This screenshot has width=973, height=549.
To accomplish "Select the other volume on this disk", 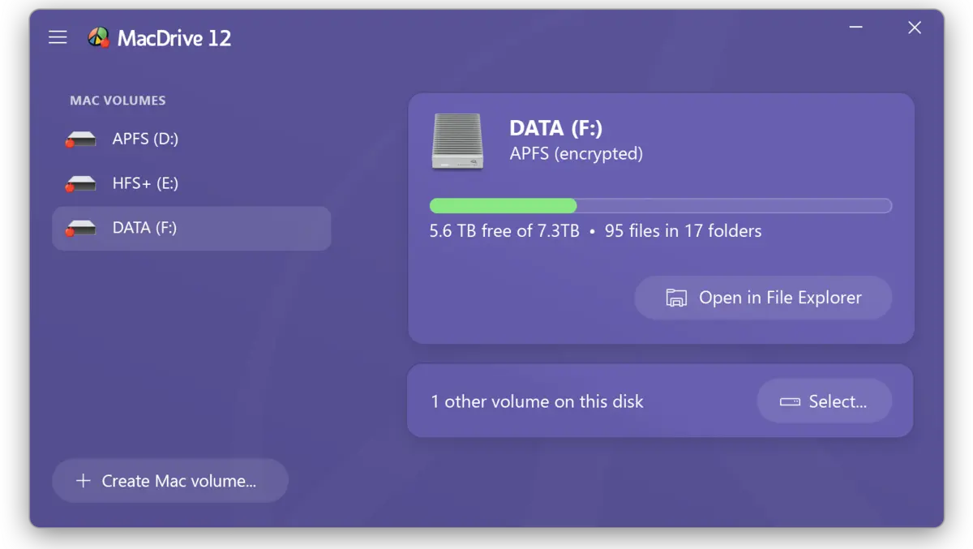I will click(x=824, y=401).
